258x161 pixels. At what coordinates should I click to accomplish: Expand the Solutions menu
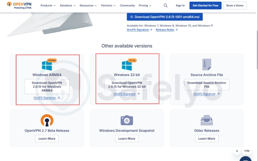(x=68, y=5)
